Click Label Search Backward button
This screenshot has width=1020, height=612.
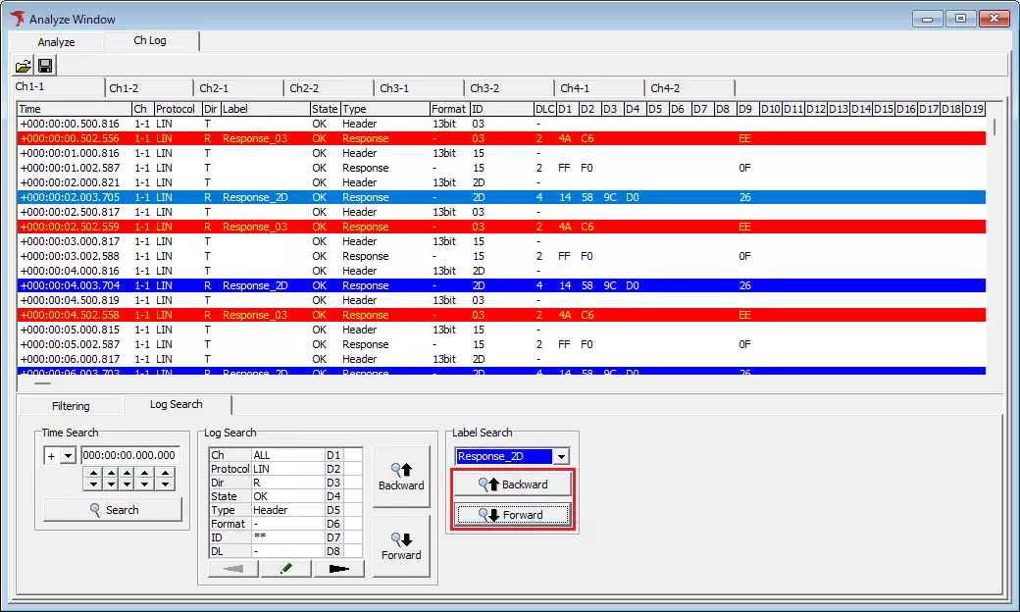(x=512, y=484)
